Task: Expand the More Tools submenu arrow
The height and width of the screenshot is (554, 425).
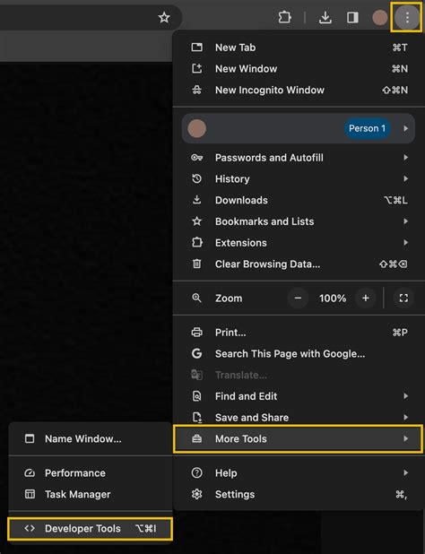Action: pyautogui.click(x=405, y=439)
